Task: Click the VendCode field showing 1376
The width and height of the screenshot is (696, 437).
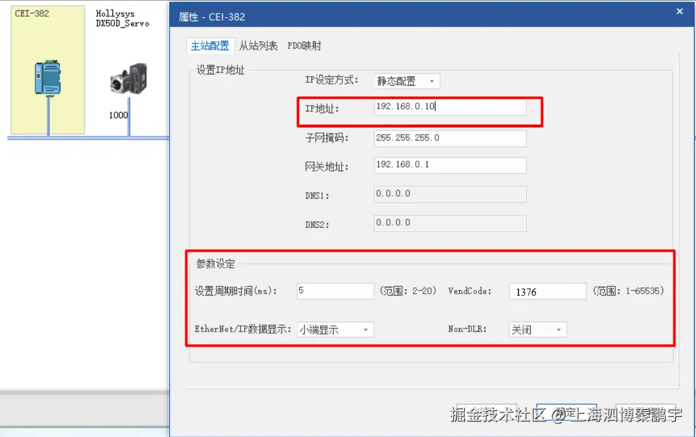Action: [547, 291]
